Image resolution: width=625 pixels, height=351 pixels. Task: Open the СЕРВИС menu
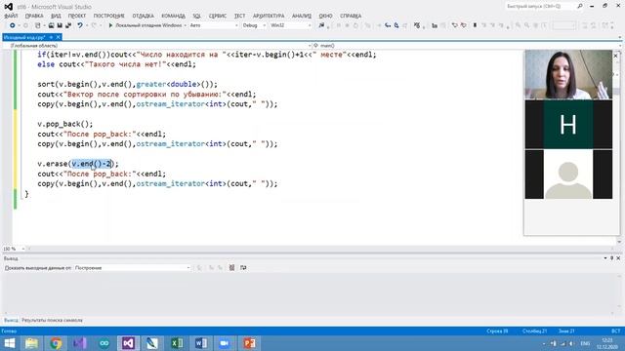(218, 16)
